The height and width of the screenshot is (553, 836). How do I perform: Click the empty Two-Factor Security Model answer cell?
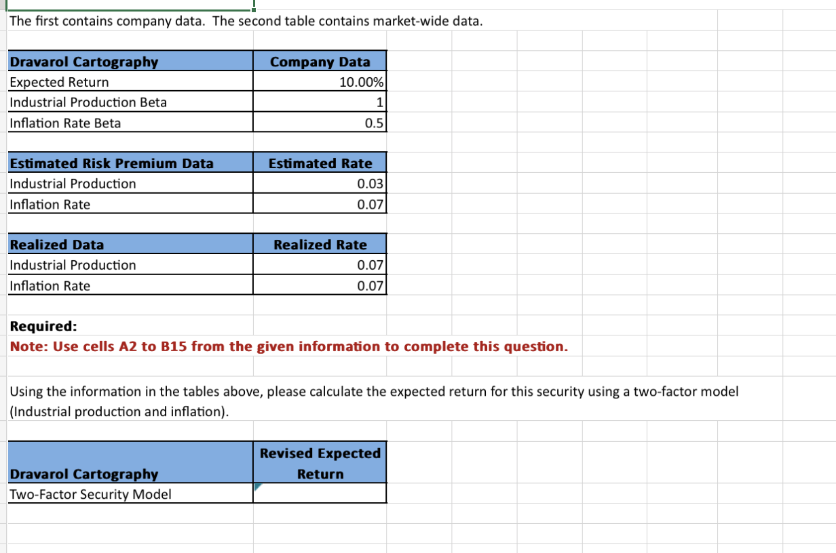(x=319, y=494)
